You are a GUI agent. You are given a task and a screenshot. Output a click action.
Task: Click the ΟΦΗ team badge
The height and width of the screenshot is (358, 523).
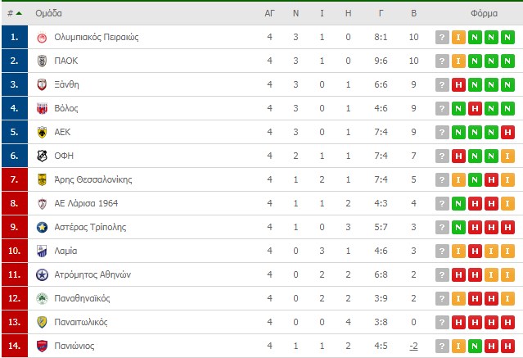coord(42,156)
